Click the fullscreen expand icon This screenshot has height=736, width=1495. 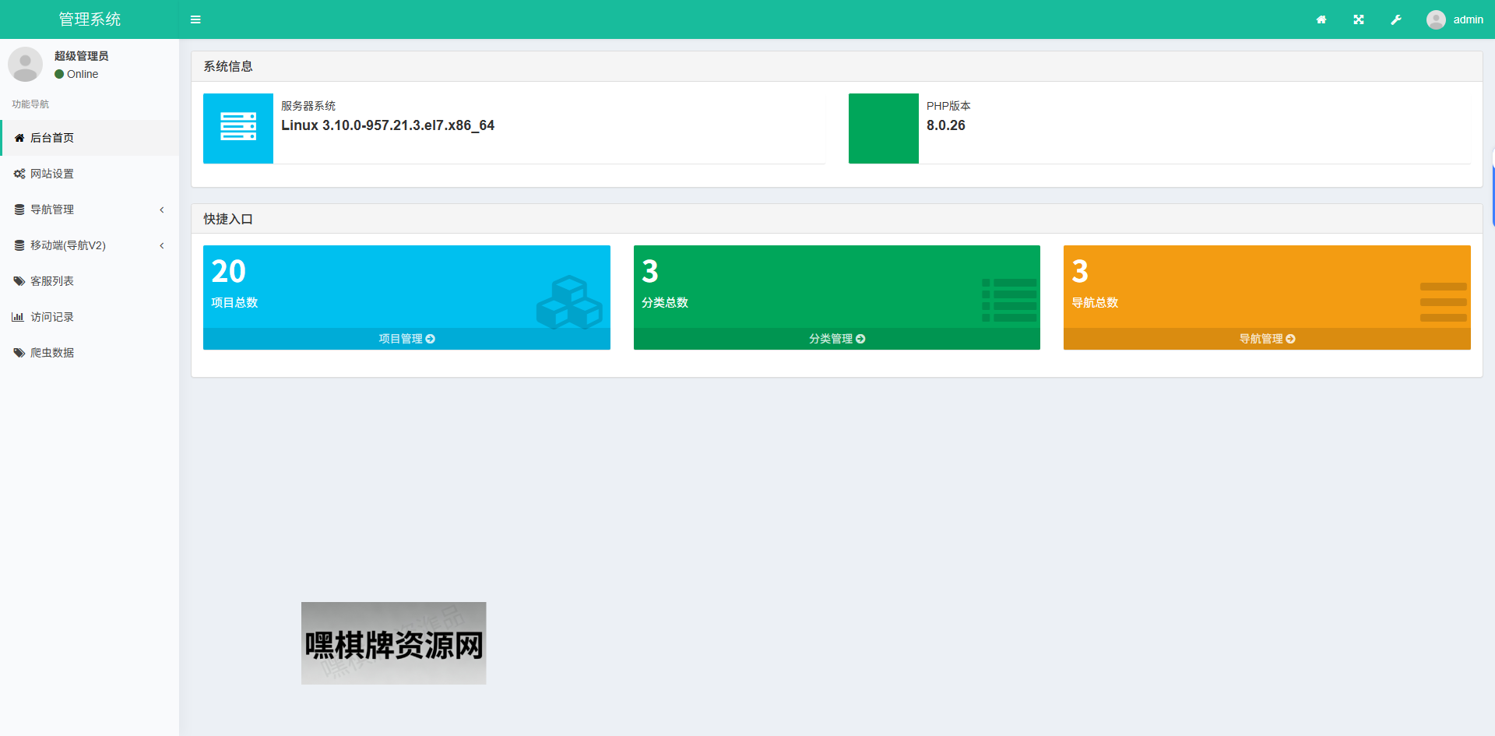pyautogui.click(x=1359, y=19)
